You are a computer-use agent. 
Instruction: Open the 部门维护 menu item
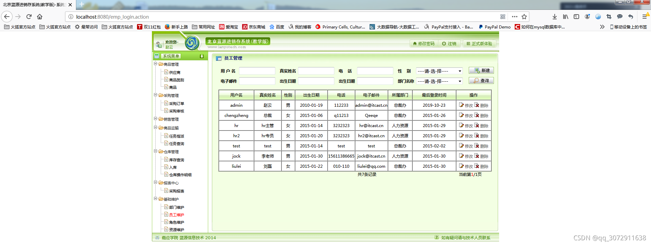[176, 207]
